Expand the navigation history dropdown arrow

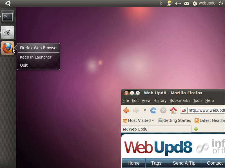point(145,110)
